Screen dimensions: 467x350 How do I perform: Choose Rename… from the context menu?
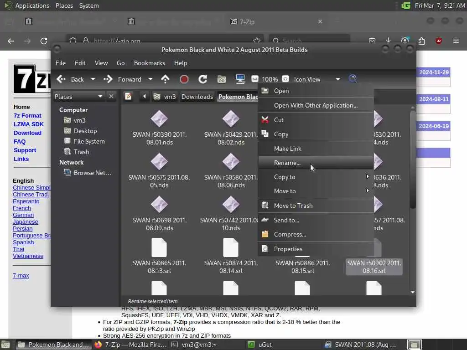pos(316,163)
